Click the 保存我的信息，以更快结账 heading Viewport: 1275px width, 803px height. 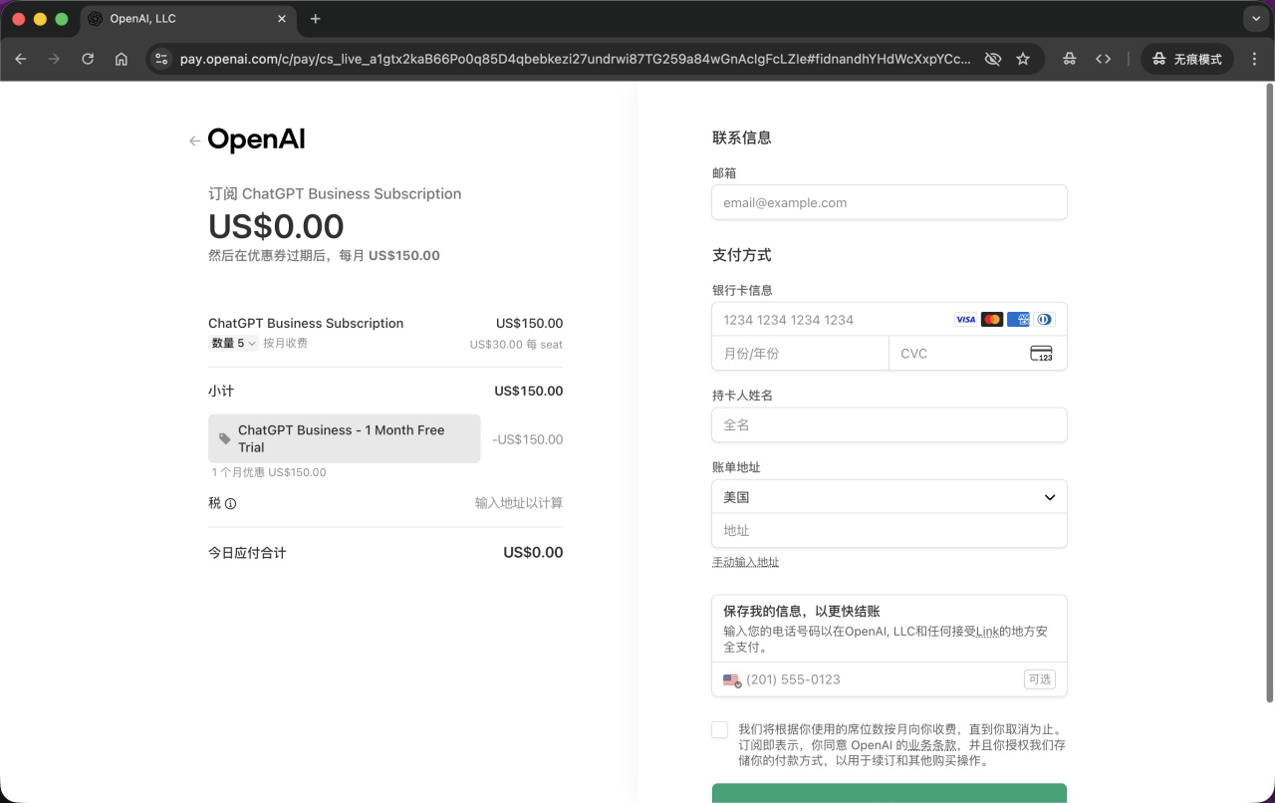[802, 612]
